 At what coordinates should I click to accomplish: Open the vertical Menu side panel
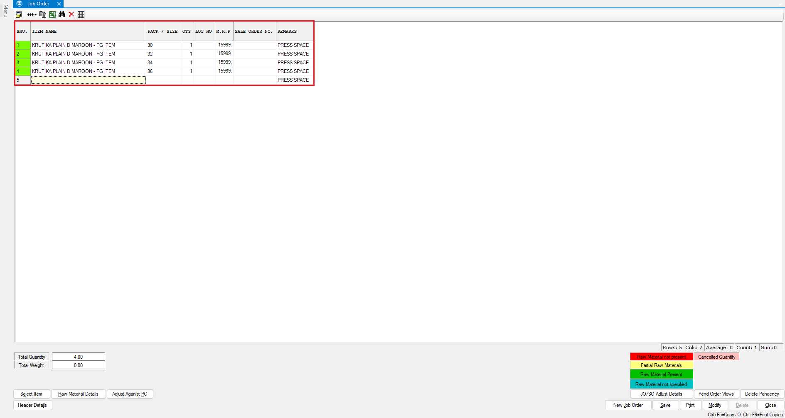(x=5, y=11)
